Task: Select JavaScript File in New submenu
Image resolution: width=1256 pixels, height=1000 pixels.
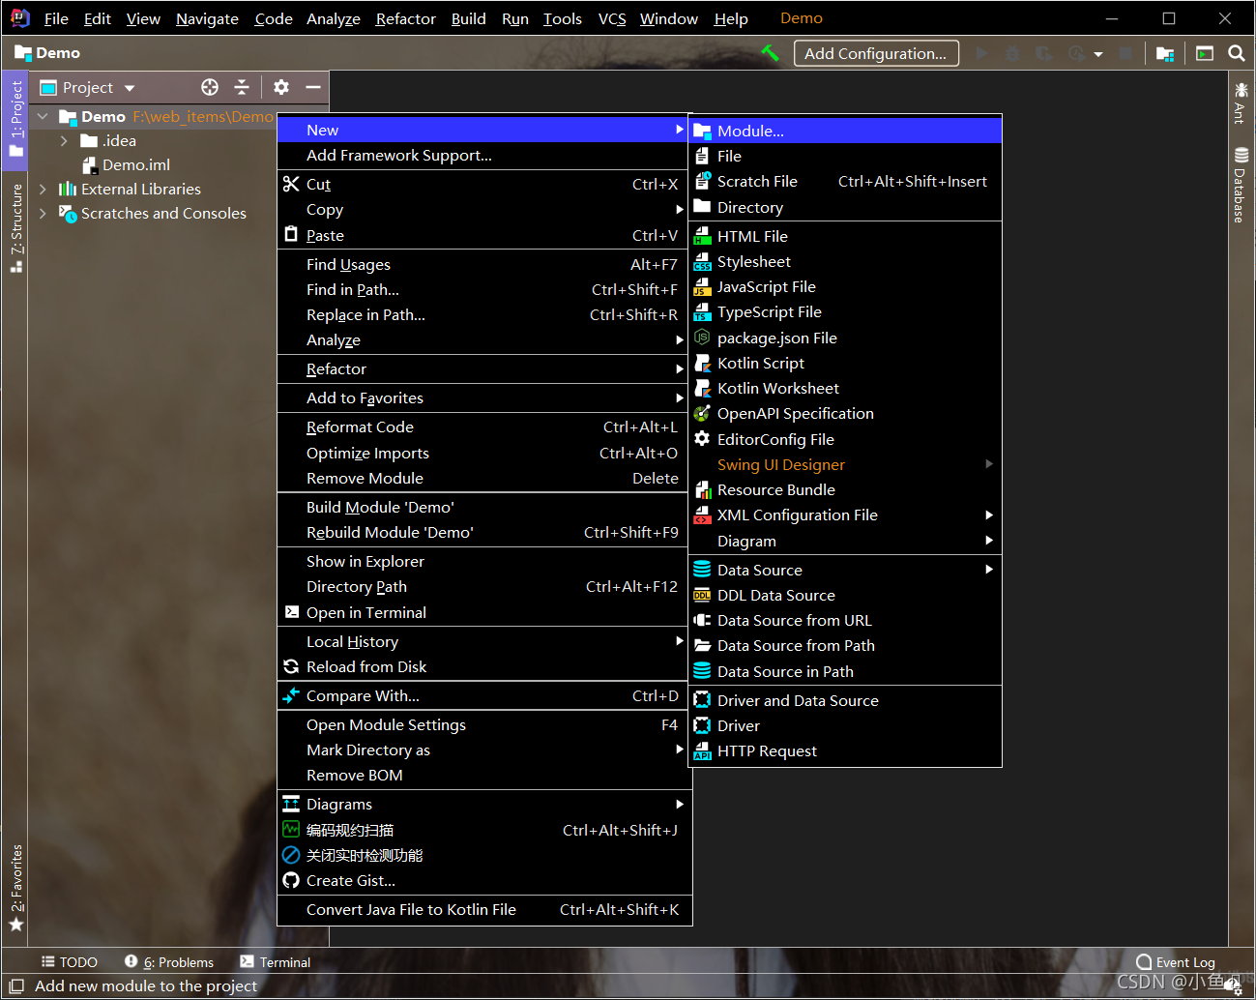Action: [845, 286]
